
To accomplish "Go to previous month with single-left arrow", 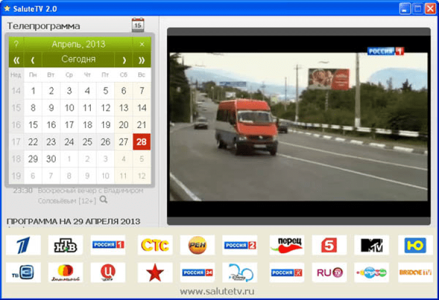I will tap(33, 60).
